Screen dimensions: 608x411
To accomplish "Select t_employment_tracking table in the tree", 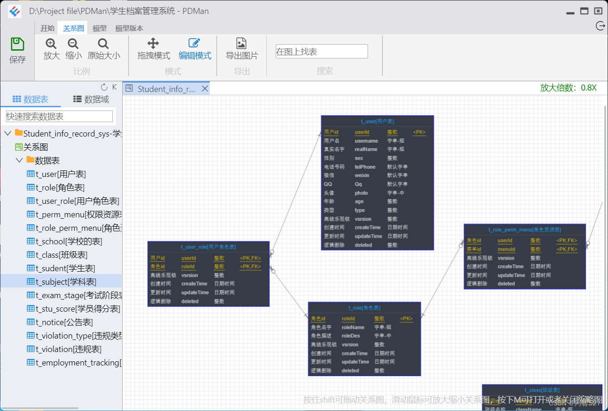I will tap(74, 363).
